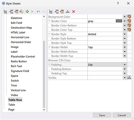Collapse the Padding property group
The height and width of the screenshot is (120, 134).
(x=49, y=65)
